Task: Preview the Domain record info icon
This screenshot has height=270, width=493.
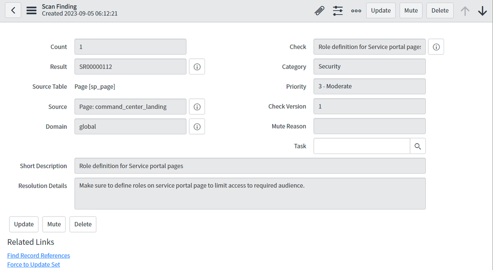Action: (197, 127)
